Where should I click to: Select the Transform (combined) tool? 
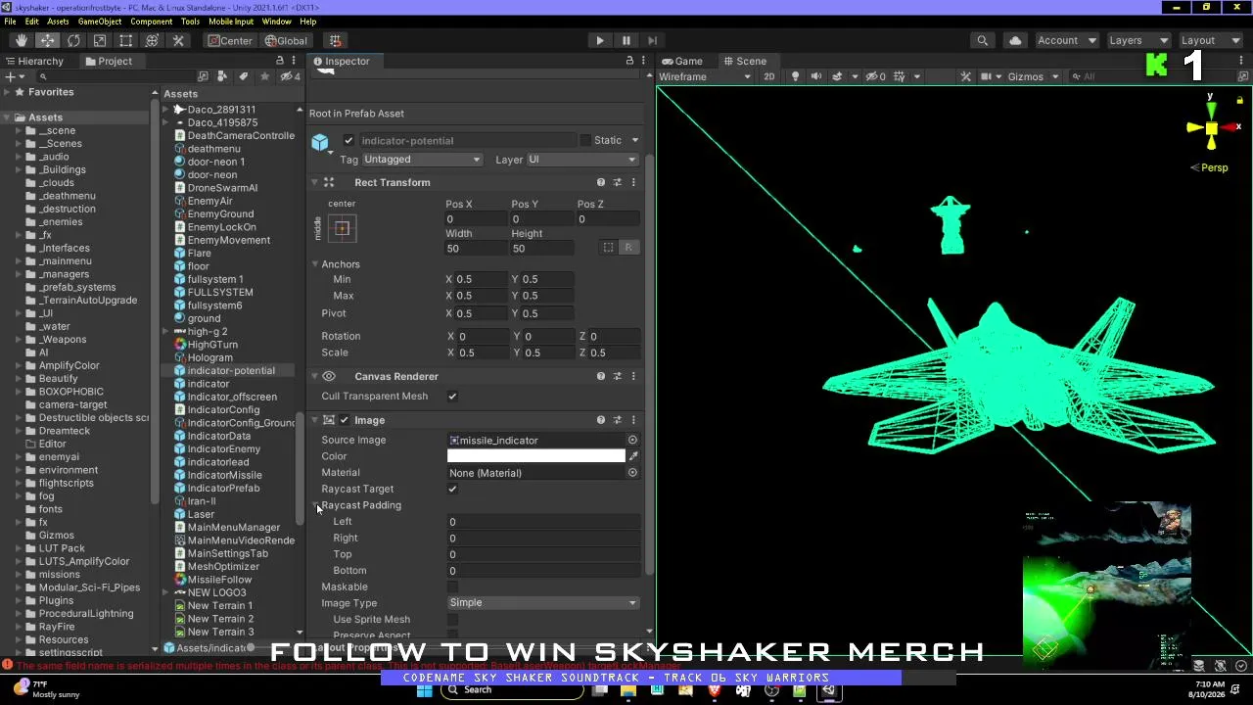tap(152, 40)
